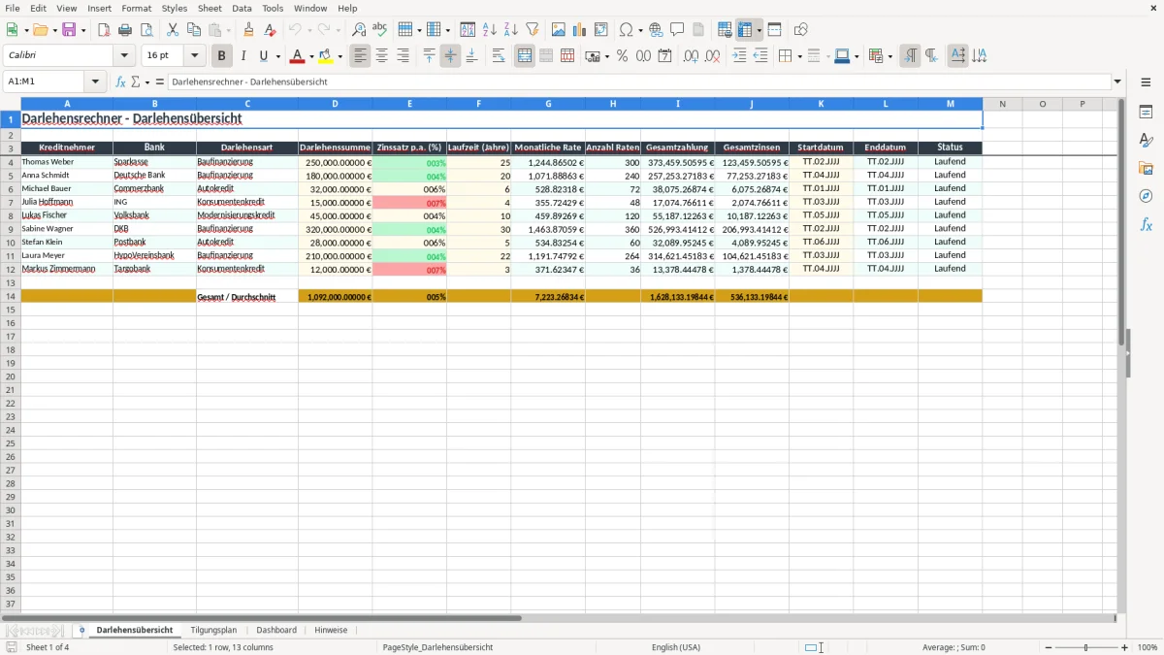Open the Save button dropdown arrow
This screenshot has width=1164, height=655.
pos(83,30)
